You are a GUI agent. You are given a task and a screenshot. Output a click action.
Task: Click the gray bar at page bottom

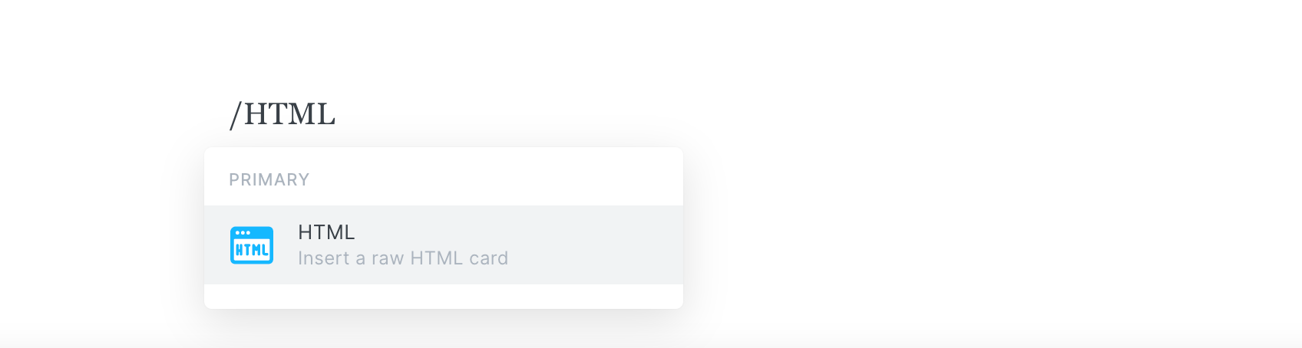click(x=651, y=341)
